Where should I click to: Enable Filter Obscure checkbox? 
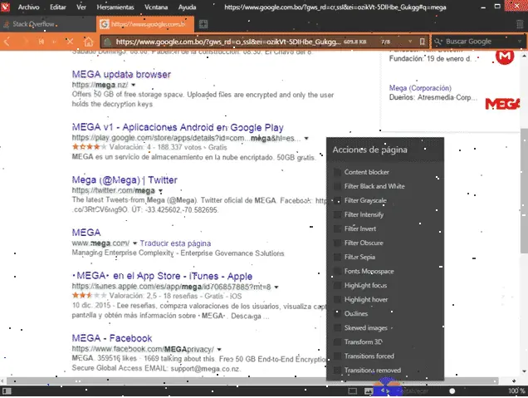click(x=337, y=243)
